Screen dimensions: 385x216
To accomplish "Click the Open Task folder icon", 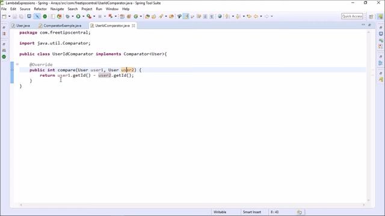I will point(154,16).
